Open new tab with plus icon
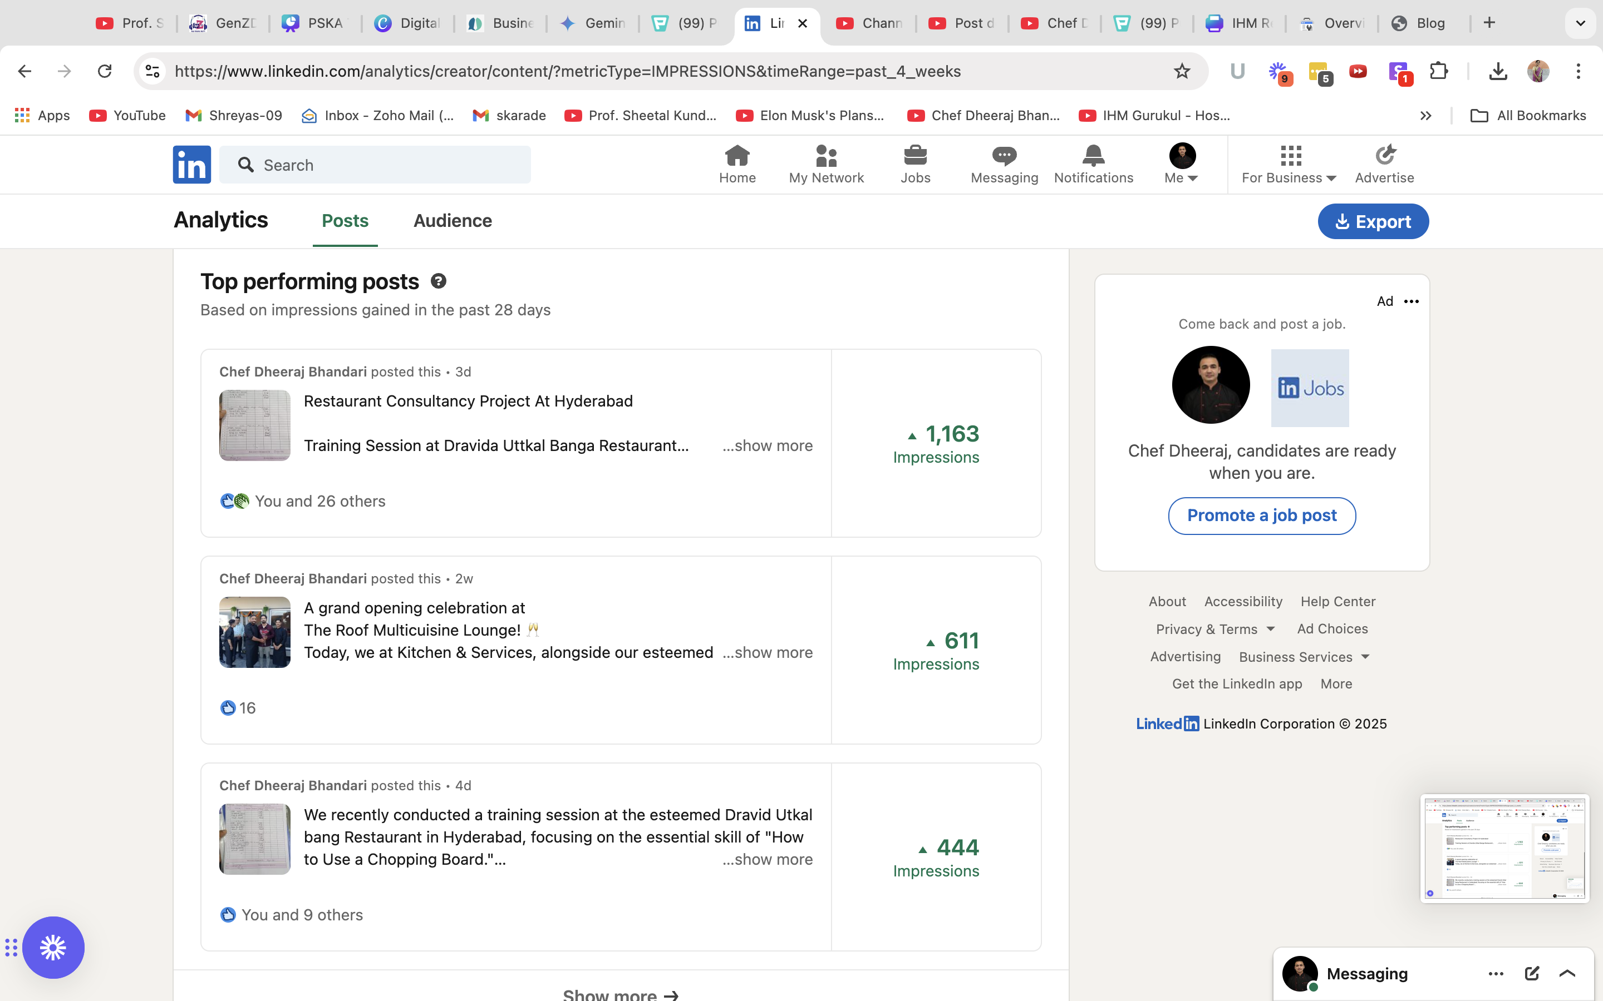Screen dimensions: 1603x1001 (x=1489, y=23)
